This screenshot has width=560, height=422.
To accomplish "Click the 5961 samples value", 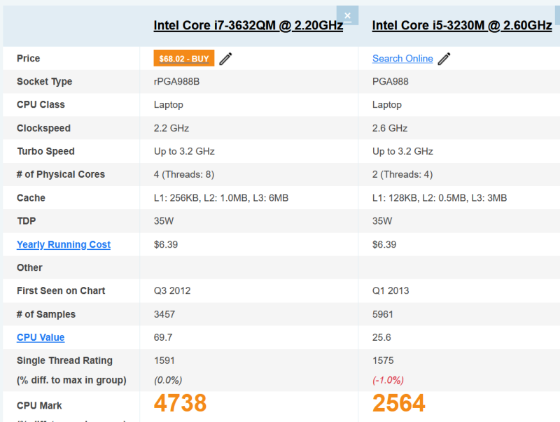I will click(x=382, y=314).
